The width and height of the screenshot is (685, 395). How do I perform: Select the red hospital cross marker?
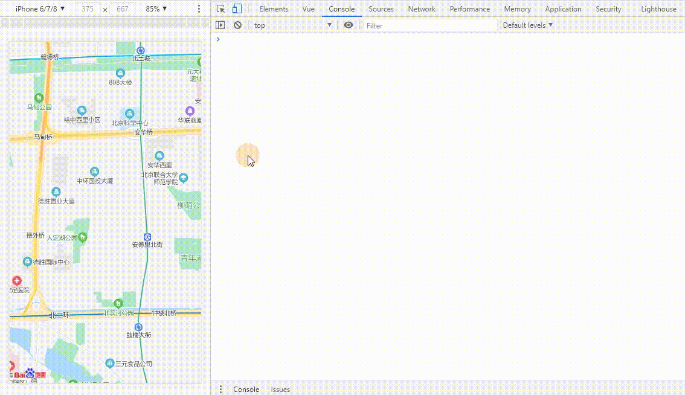pyautogui.click(x=16, y=280)
